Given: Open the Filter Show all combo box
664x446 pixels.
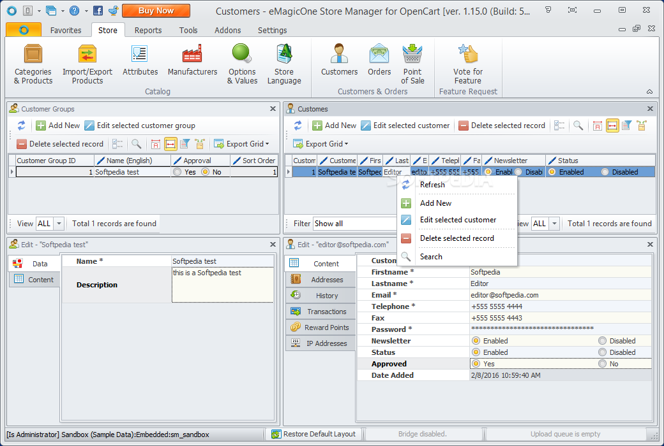Looking at the screenshot, I should 355,224.
